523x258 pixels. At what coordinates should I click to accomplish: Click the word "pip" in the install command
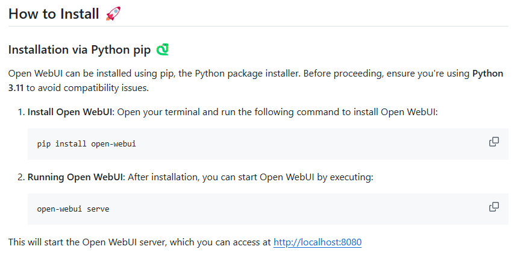(44, 144)
